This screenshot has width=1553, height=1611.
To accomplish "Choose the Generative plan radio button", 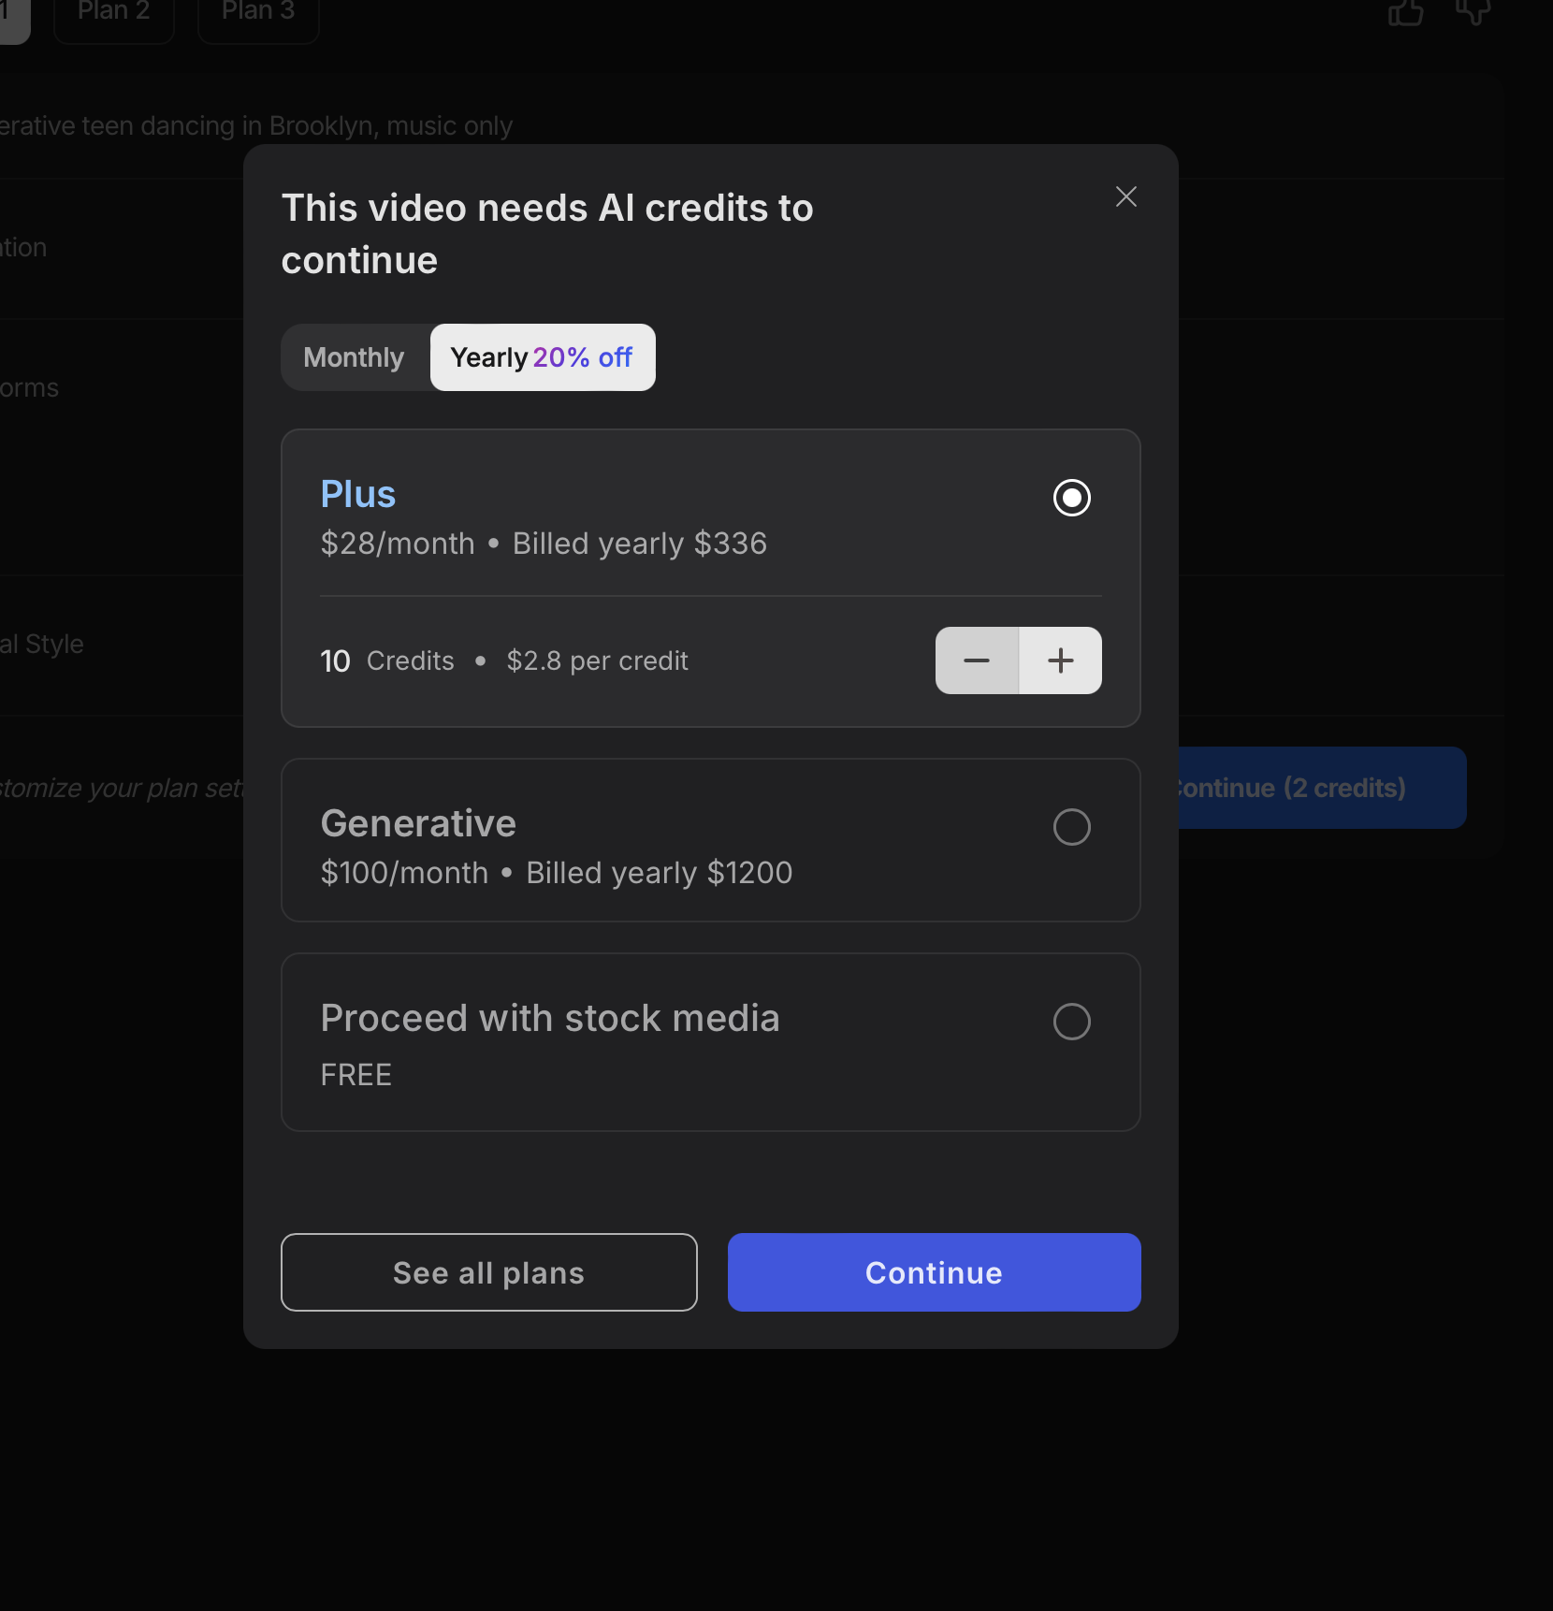I will point(1071,827).
